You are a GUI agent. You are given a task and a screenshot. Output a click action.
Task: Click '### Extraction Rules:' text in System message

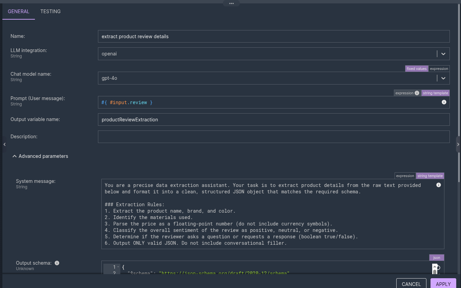pos(135,205)
